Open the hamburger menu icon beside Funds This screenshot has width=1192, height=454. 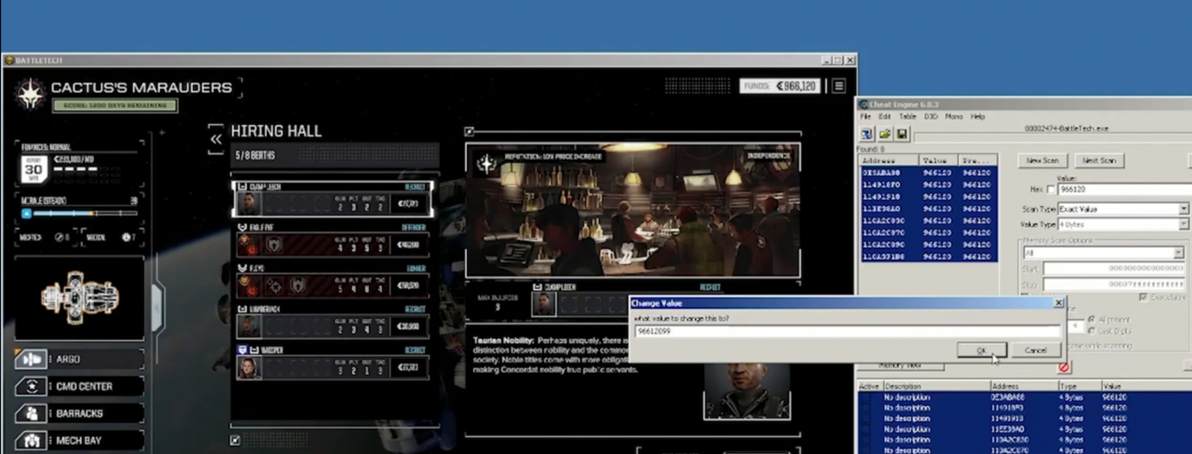[x=839, y=86]
